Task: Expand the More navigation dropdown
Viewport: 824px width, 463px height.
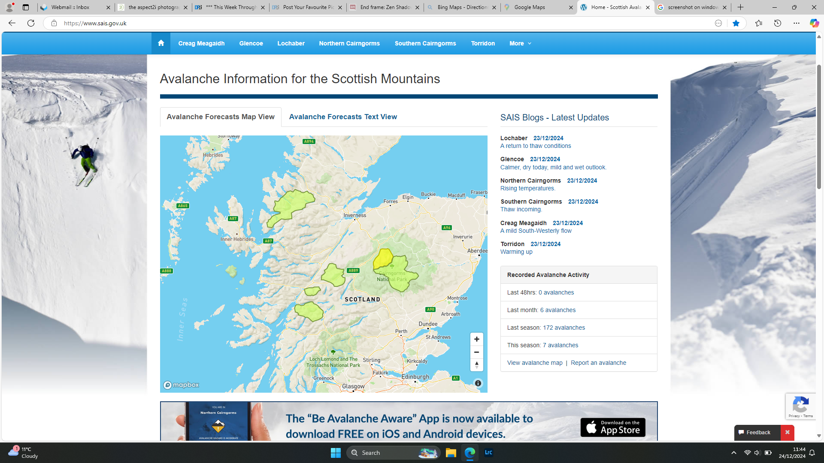Action: (520, 43)
